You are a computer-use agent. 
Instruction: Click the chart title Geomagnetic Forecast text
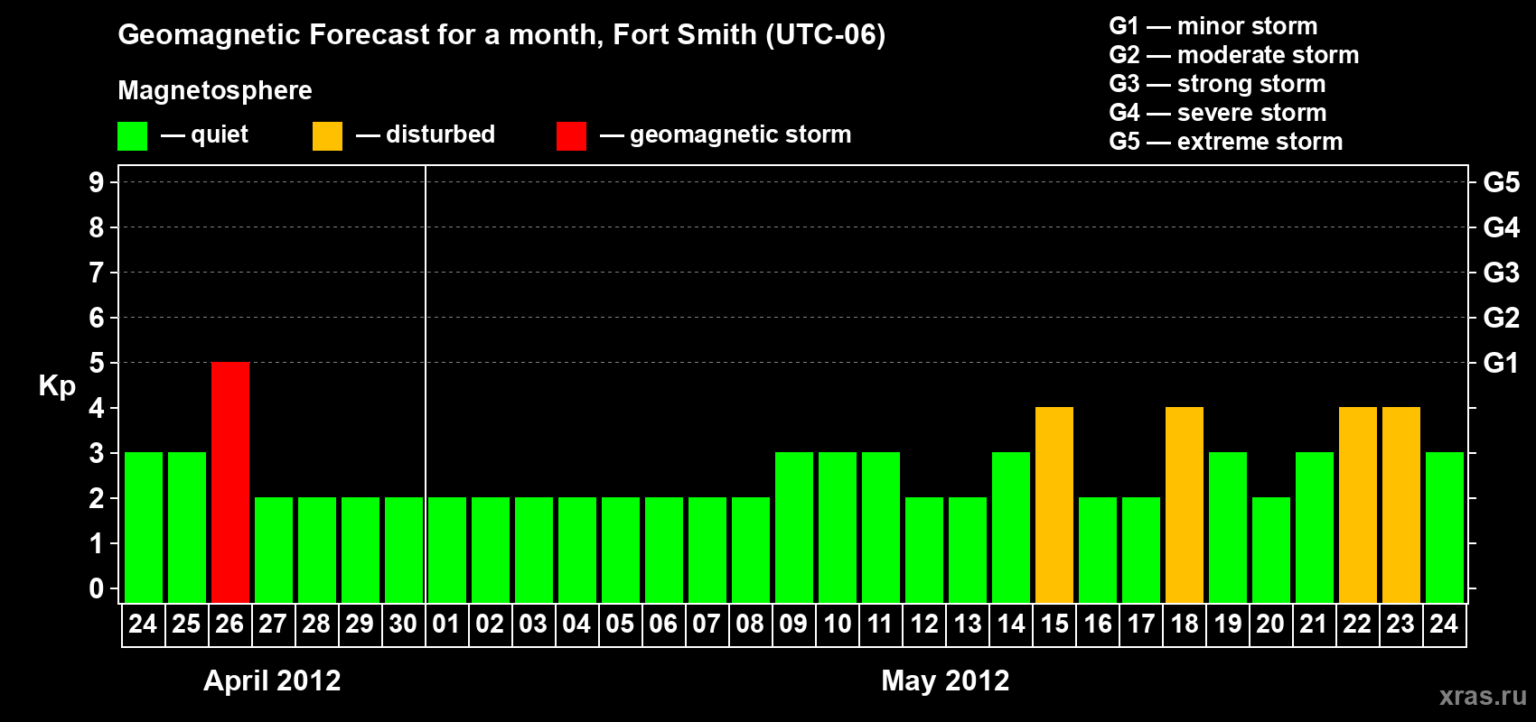coord(501,35)
